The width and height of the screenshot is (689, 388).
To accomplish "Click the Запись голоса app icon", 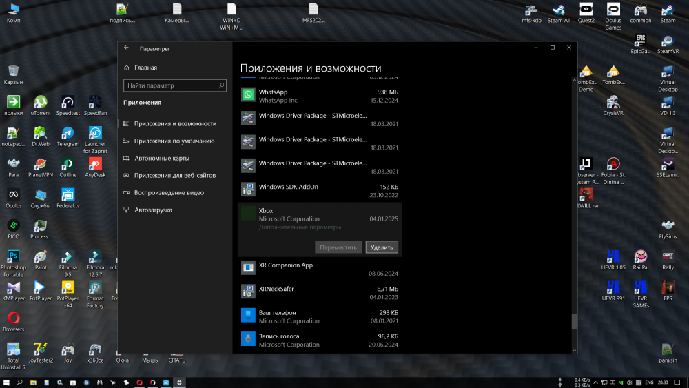I will coord(248,339).
